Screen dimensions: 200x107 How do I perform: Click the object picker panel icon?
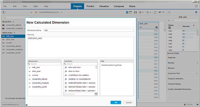coord(4,12)
